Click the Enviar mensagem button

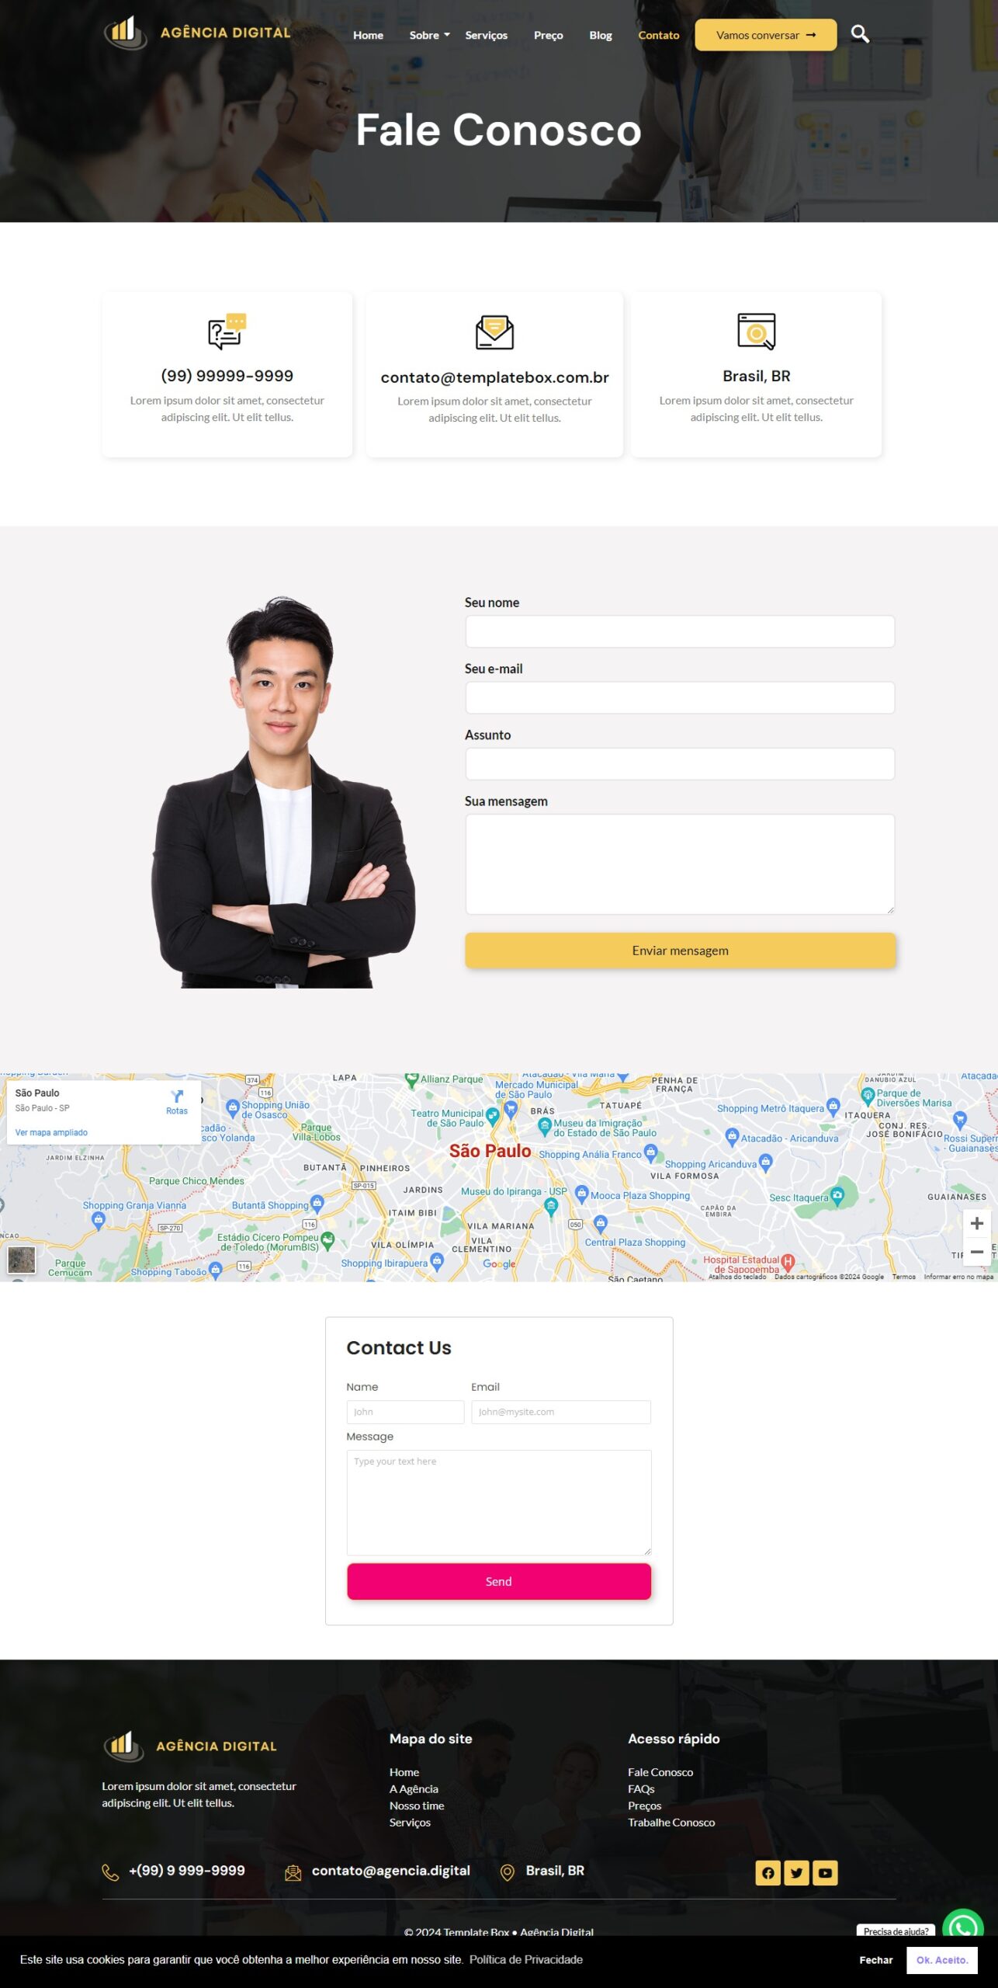[680, 950]
